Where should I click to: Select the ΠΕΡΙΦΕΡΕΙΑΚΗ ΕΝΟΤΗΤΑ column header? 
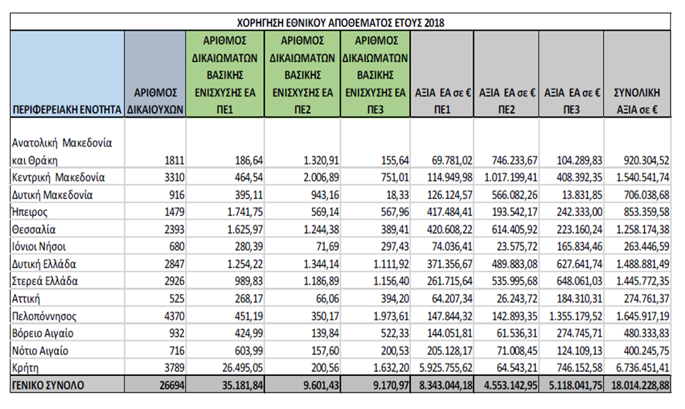click(66, 110)
